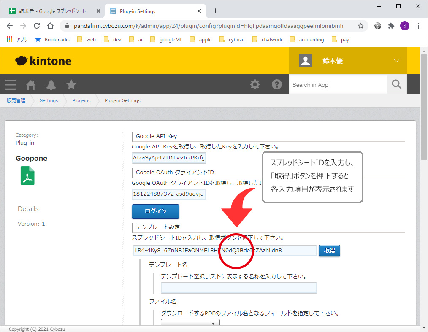
Task: Open Chrome extensions puzzle icon
Action: pyautogui.click(x=391, y=26)
